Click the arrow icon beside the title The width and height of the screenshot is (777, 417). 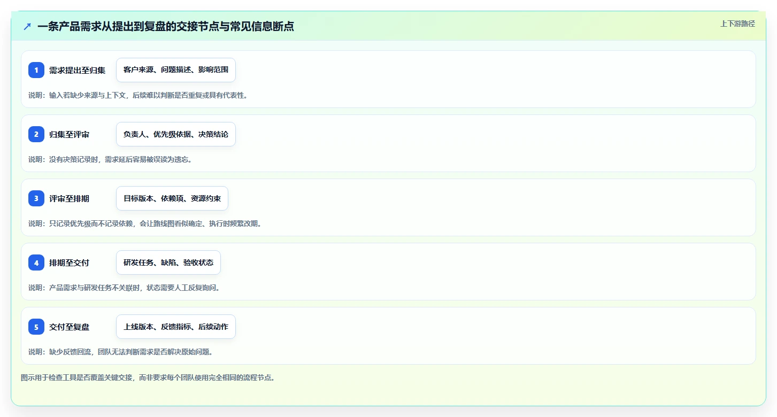[x=27, y=26]
